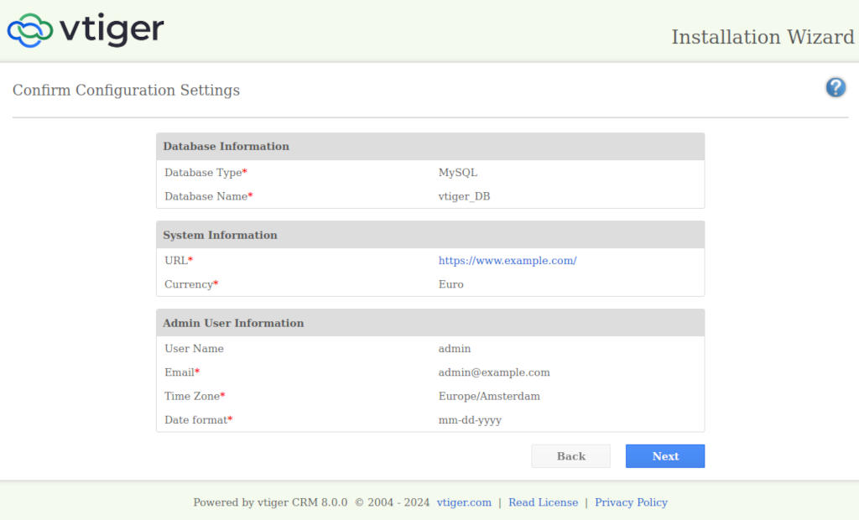Click the User Name label
Image resolution: width=859 pixels, height=520 pixels.
[194, 349]
